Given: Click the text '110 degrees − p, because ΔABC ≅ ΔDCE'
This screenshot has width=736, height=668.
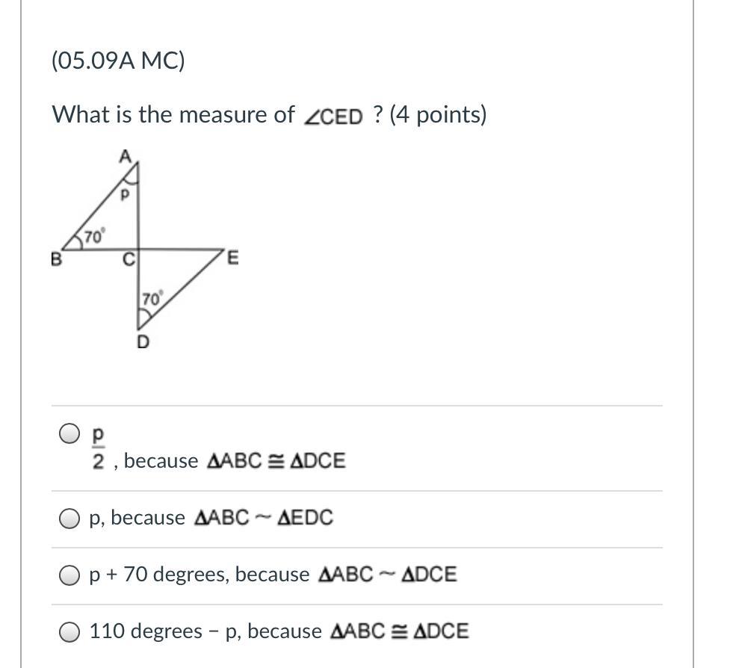Looking at the screenshot, I should tap(279, 631).
